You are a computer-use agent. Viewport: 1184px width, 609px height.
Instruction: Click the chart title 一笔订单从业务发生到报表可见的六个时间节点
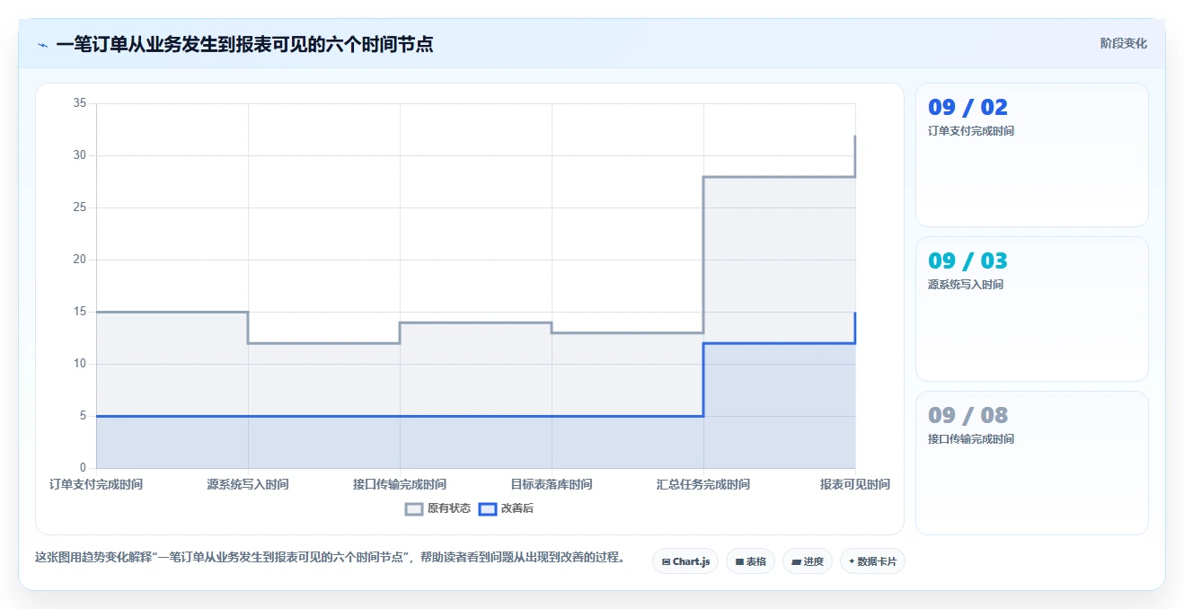[x=244, y=44]
